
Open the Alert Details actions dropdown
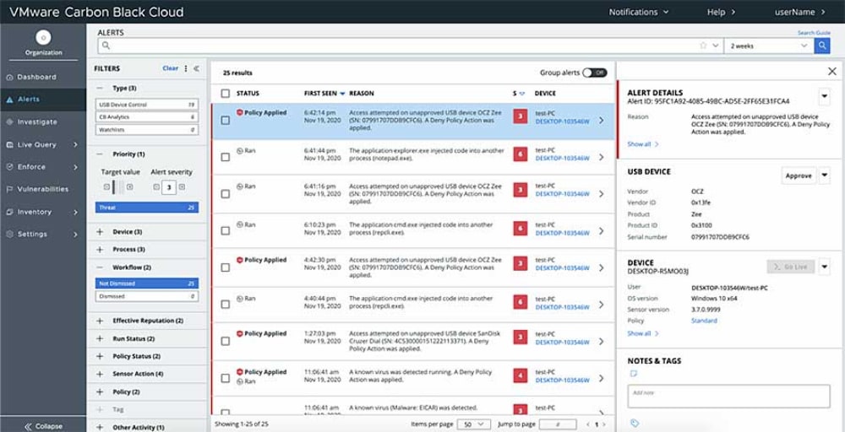[824, 97]
